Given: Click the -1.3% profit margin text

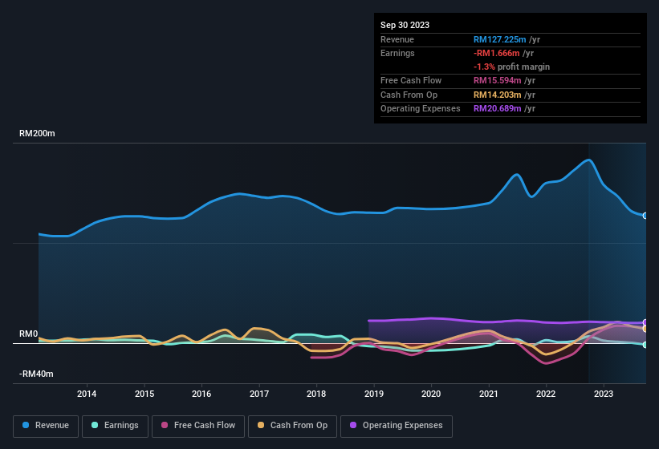Looking at the screenshot, I should [x=511, y=67].
